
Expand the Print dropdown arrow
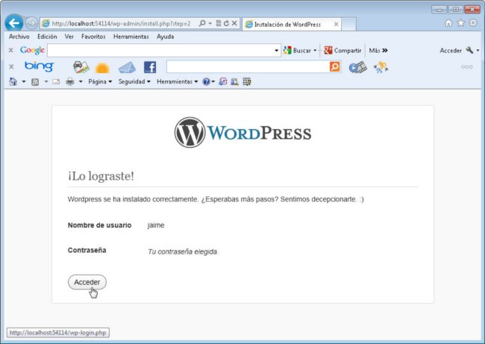[81, 81]
